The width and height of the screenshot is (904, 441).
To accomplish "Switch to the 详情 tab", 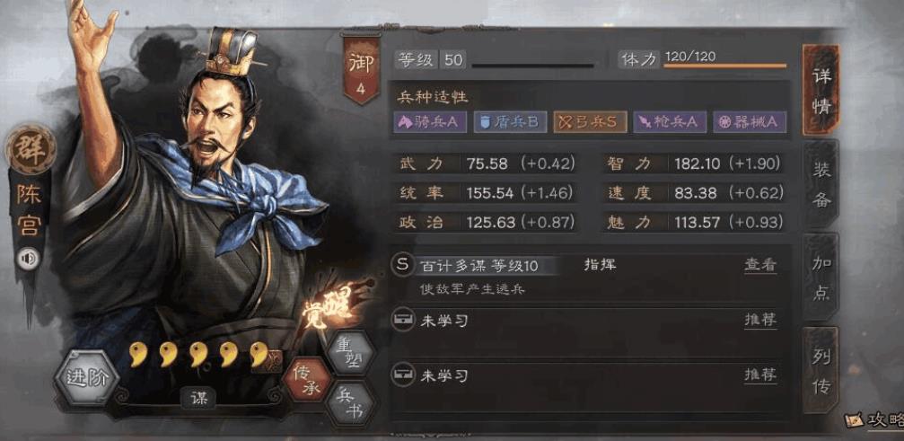I will [821, 91].
